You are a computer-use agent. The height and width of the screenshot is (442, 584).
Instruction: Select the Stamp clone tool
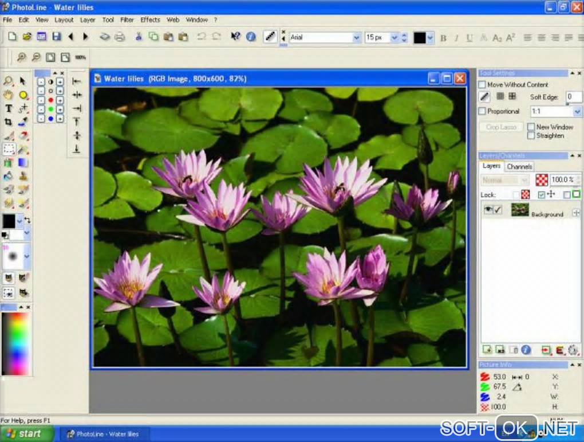click(23, 176)
